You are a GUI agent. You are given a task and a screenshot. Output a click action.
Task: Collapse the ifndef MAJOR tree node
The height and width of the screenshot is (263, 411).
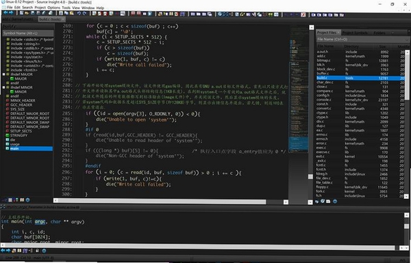[x=4, y=74]
